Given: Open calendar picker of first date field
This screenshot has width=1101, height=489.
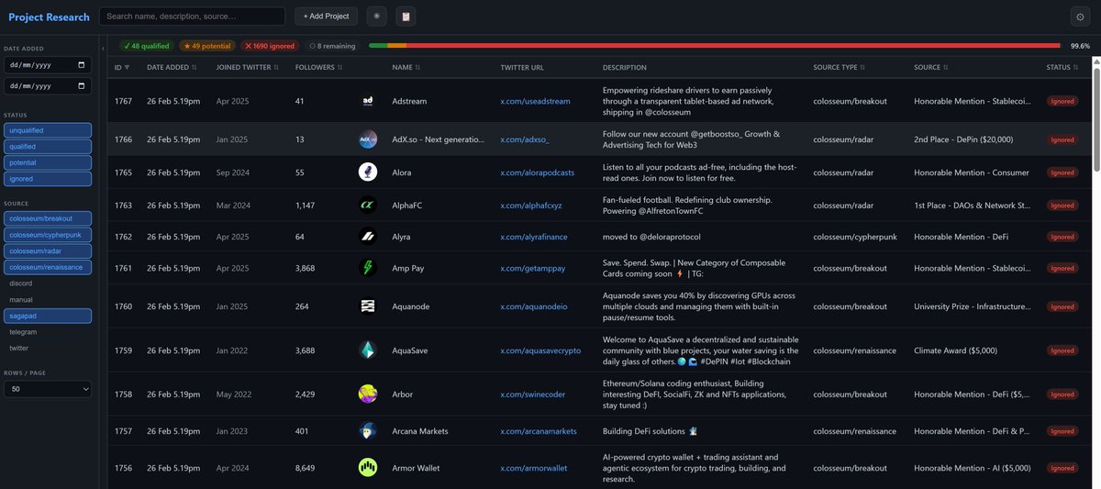Looking at the screenshot, I should pos(83,65).
